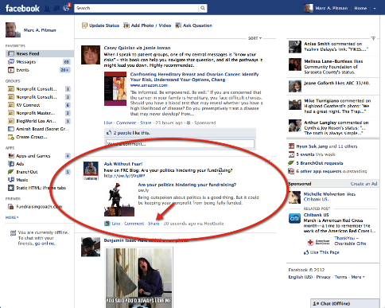Open messages icon in top bar
Image resolution: width=385 pixels, height=308 pixels.
click(x=56, y=9)
